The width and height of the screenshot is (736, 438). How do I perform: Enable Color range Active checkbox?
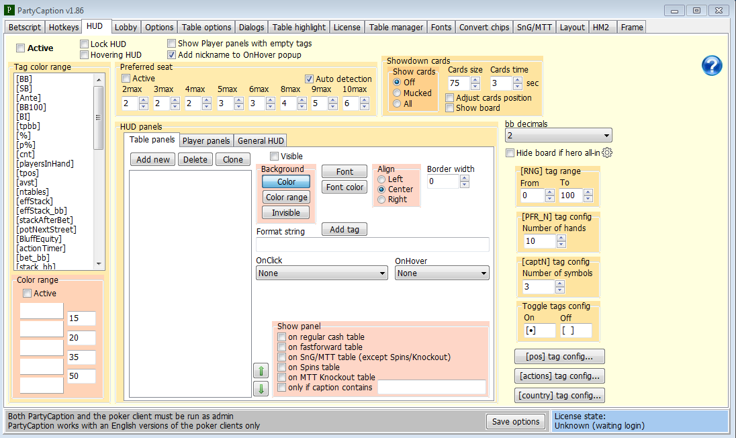pos(28,294)
